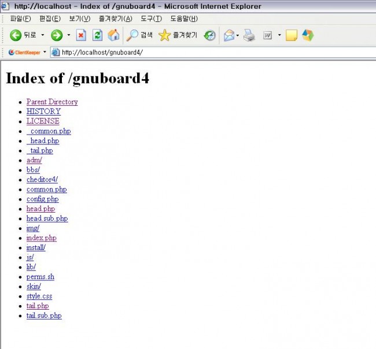
Task: Expand the Back button history dropdown arrow
Action: 42,35
